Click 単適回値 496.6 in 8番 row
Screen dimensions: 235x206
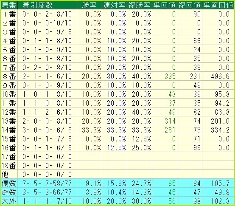220,76
